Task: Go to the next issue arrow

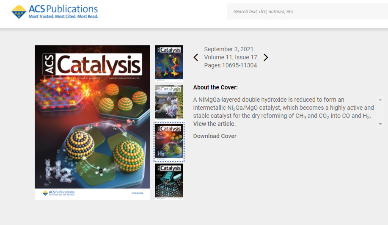Action: click(x=266, y=58)
